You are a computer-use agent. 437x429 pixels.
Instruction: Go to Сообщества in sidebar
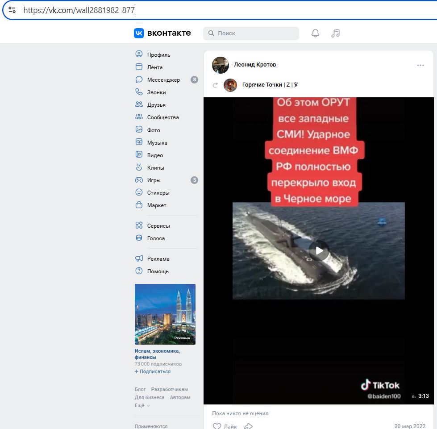163,117
